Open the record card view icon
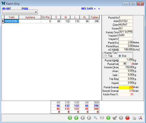 pyautogui.click(x=102, y=118)
